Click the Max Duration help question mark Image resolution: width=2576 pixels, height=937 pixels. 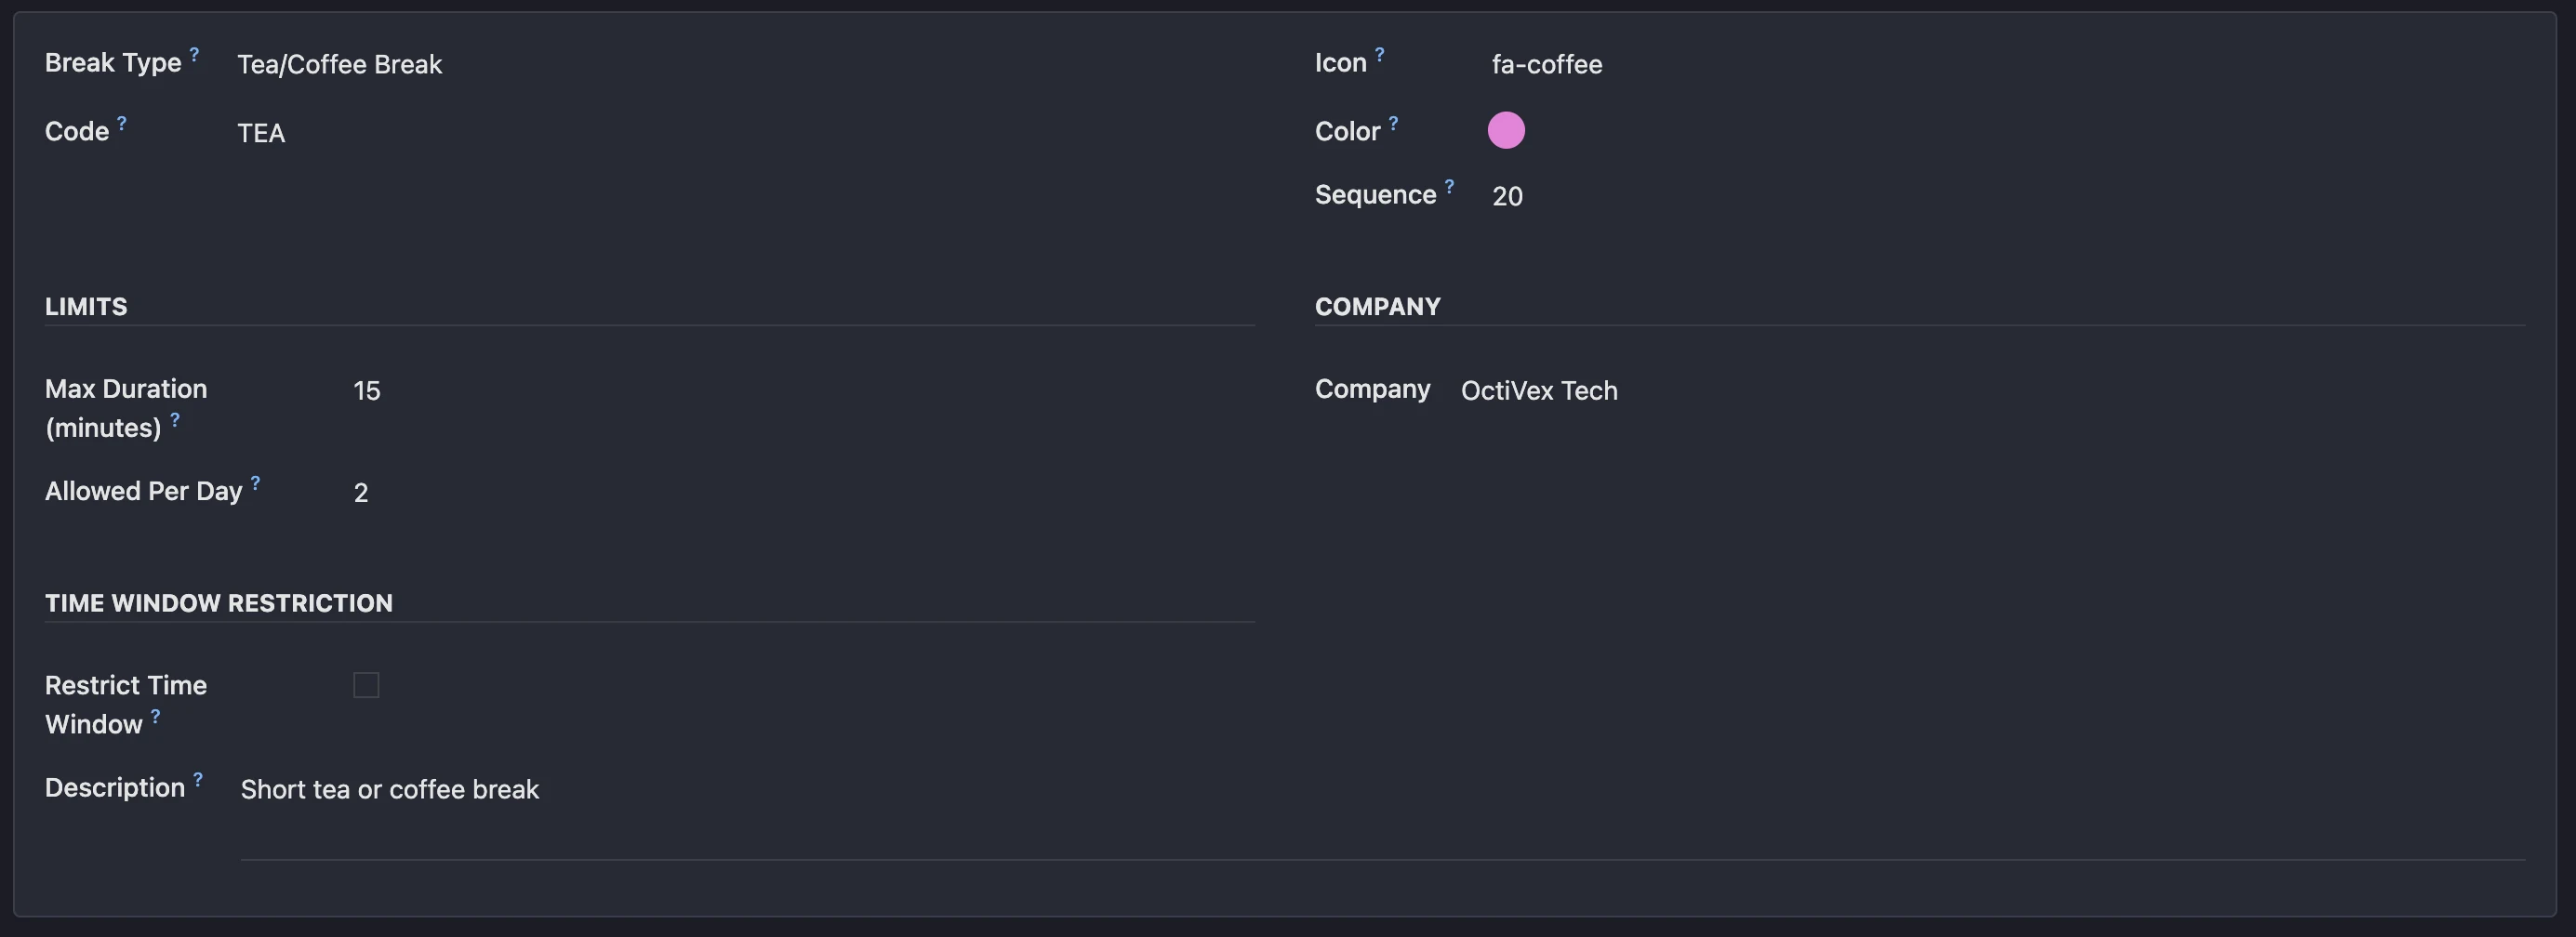point(175,419)
